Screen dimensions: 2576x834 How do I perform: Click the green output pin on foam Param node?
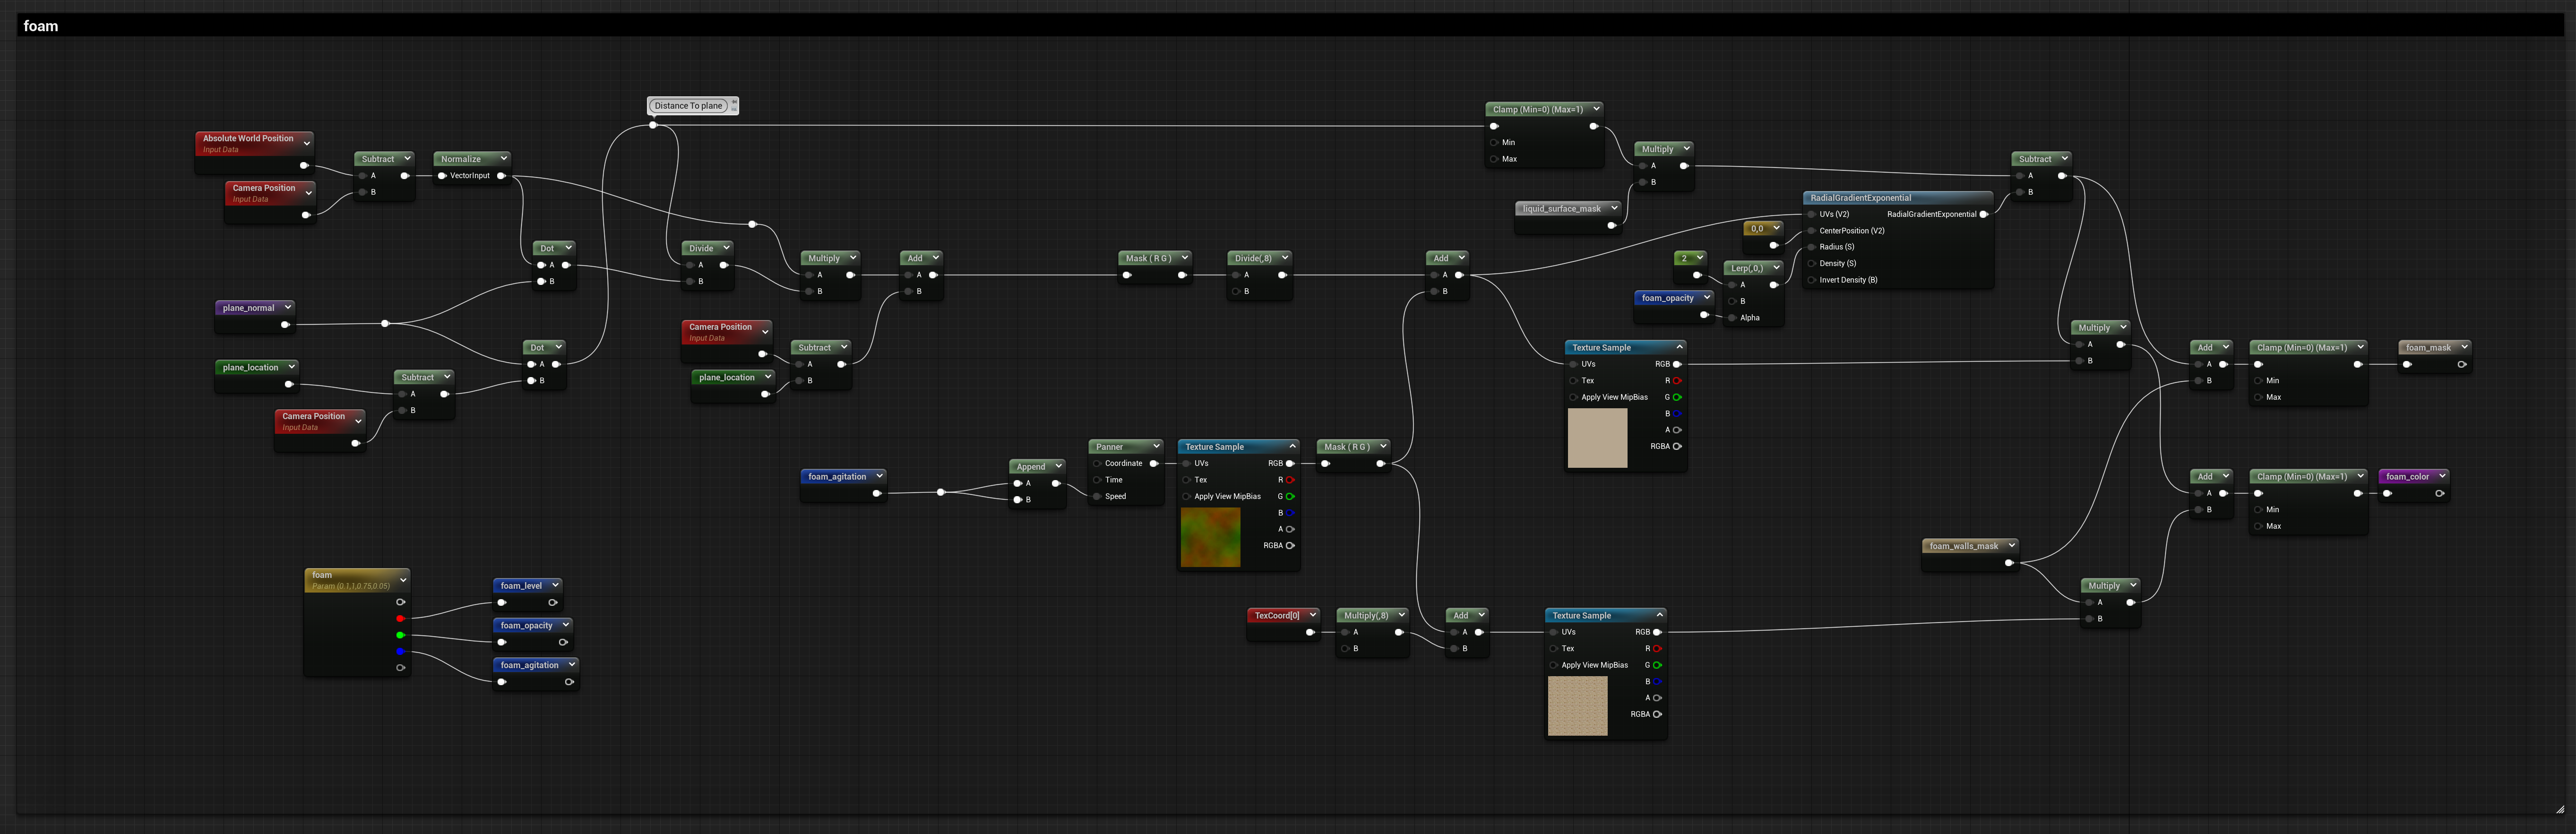(400, 635)
